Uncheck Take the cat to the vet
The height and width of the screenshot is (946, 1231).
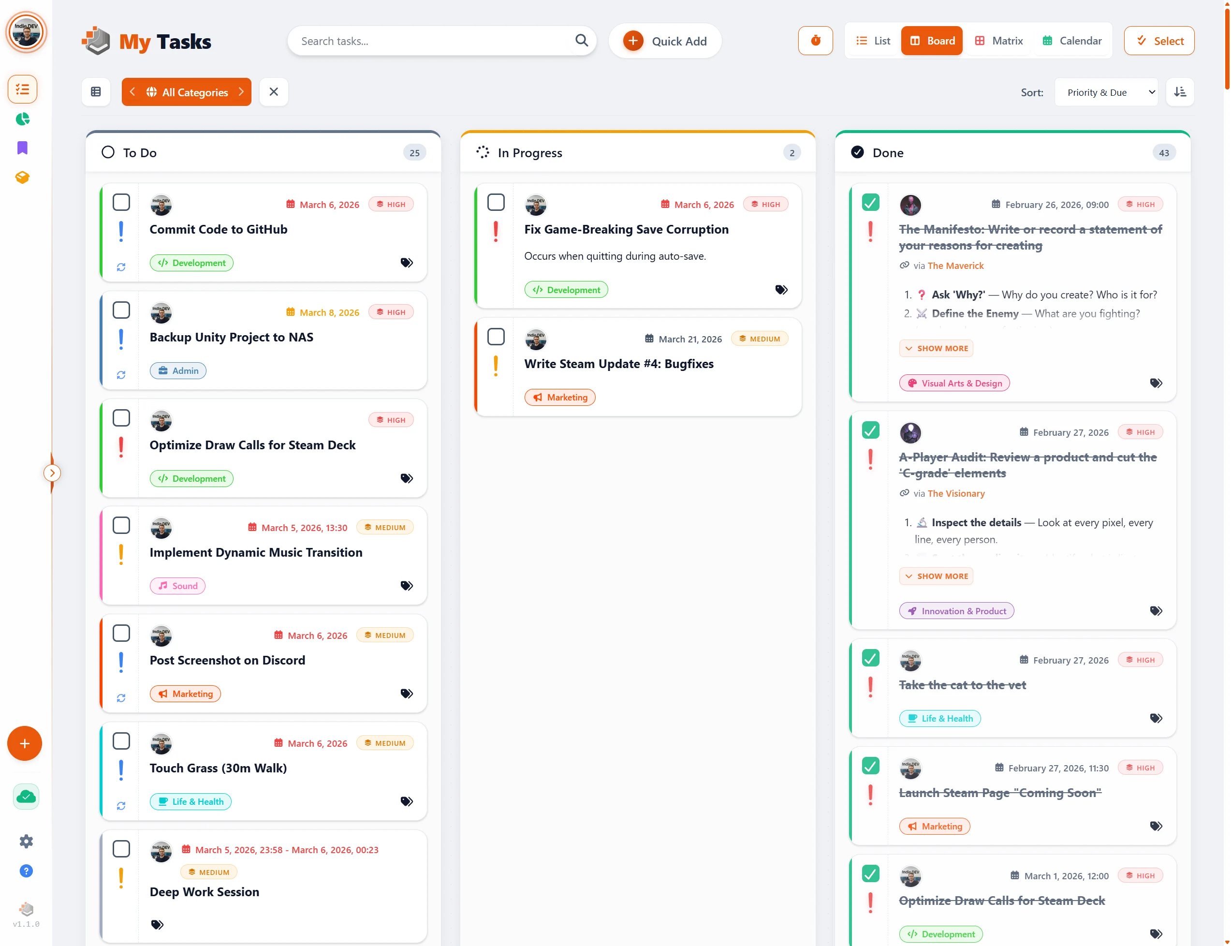click(870, 658)
